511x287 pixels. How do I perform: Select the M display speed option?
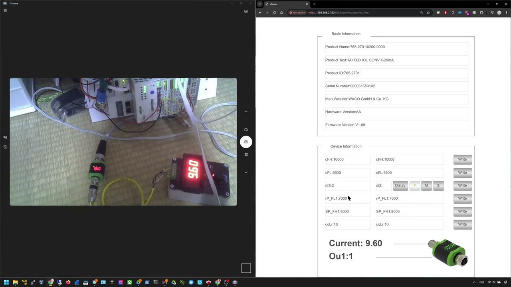pos(426,185)
